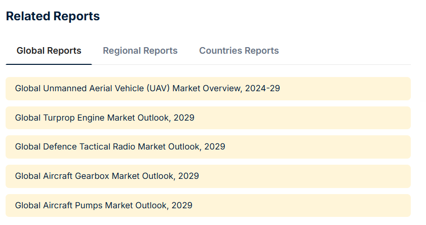Choose the Aircraft Gearbox report row
Screen dimensions: 426x225
pyautogui.click(x=304, y=176)
